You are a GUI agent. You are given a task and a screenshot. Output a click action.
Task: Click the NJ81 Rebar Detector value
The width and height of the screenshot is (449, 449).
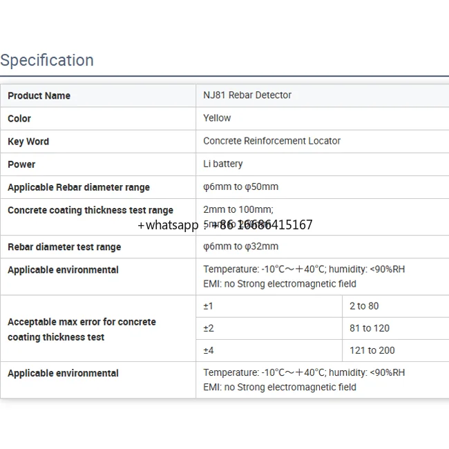click(247, 95)
